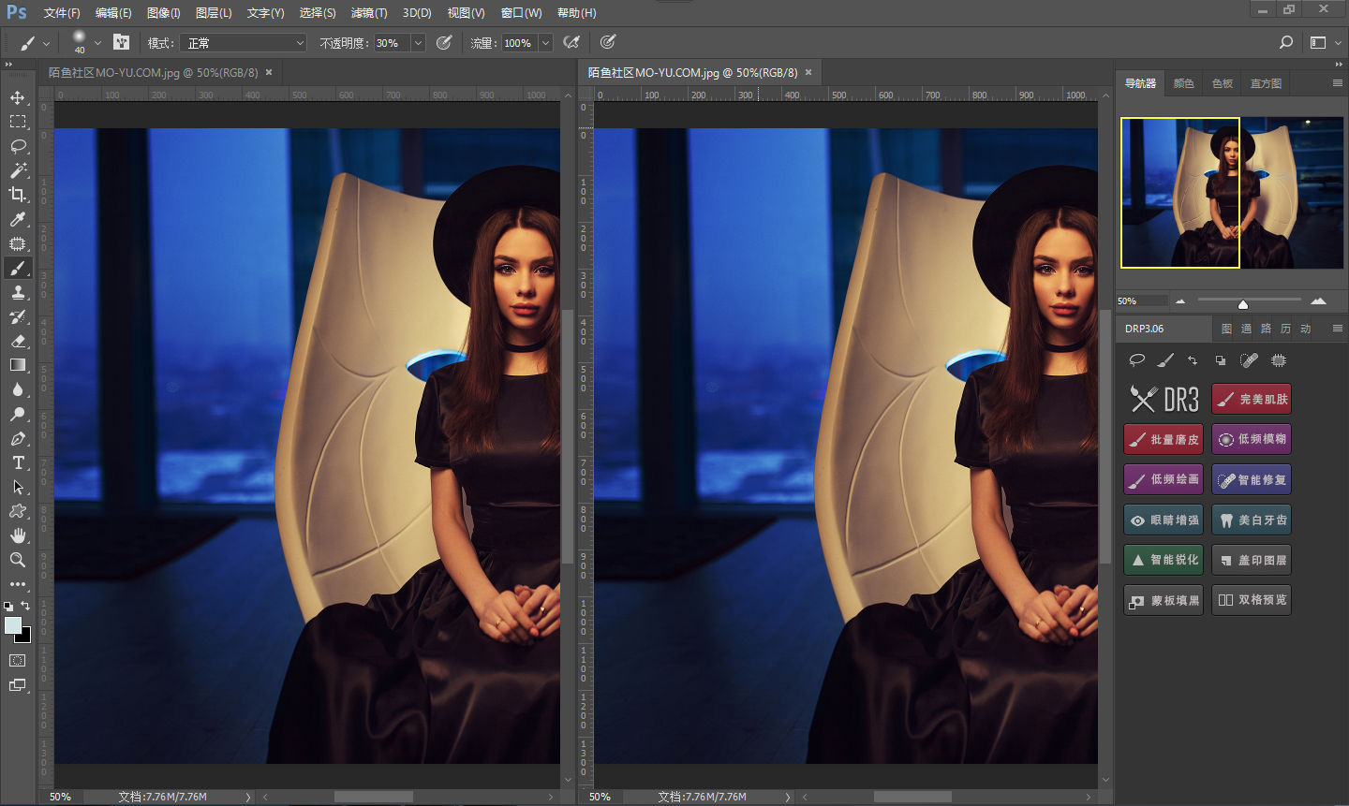Screen dimensions: 1349x806
Task: Swap foreground and background colors
Action: 25,606
